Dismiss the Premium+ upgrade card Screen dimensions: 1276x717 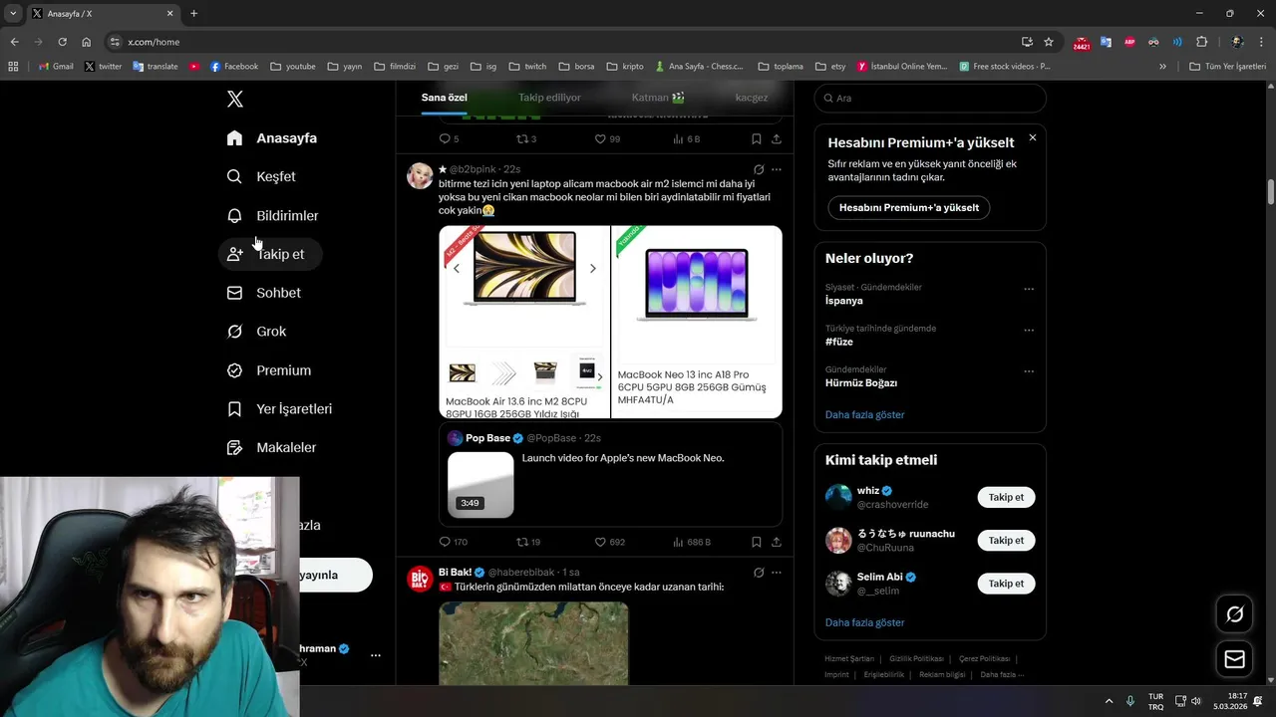(x=1033, y=137)
